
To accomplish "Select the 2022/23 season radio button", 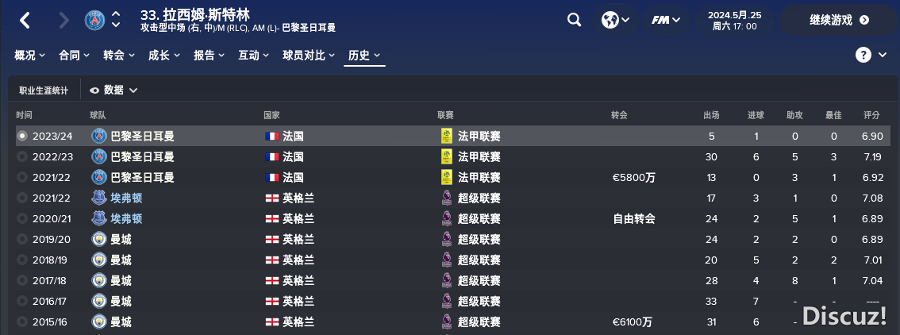I will [x=22, y=156].
